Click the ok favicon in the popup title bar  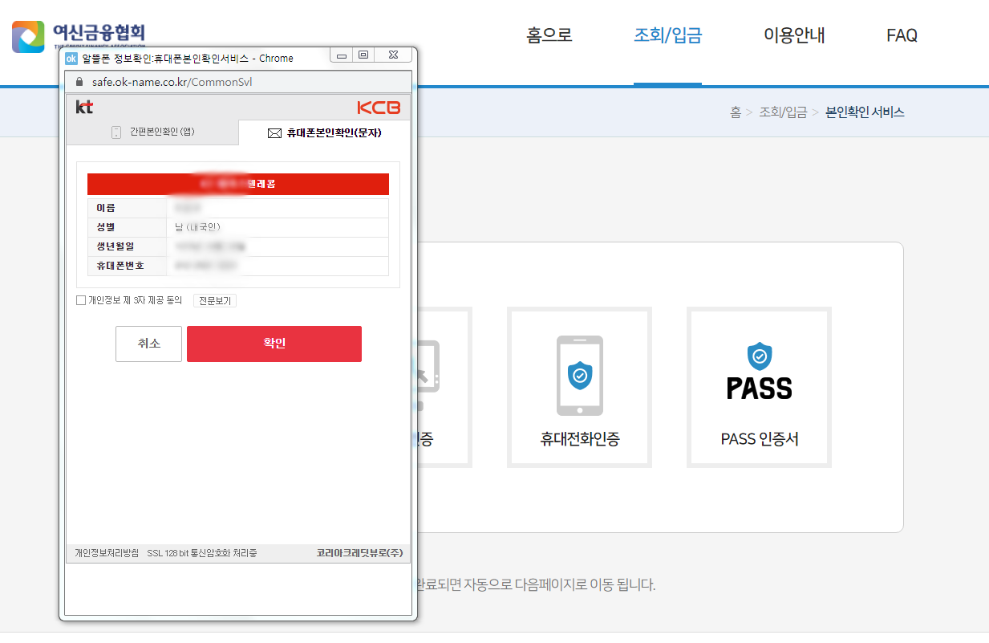[x=71, y=58]
